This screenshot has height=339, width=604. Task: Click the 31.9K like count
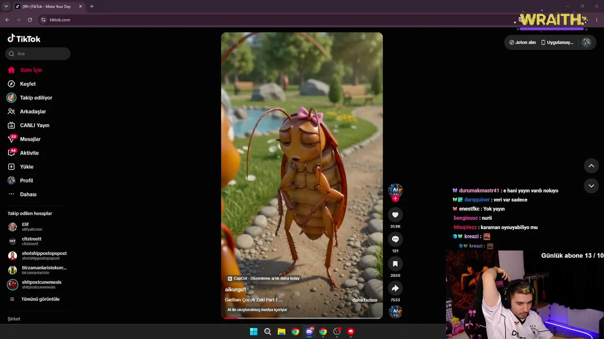(395, 226)
